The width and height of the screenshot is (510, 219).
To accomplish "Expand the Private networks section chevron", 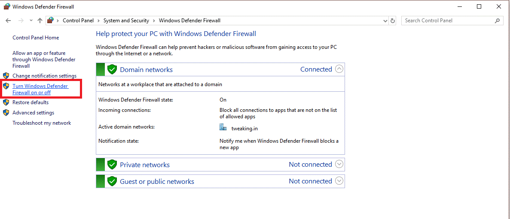I will (339, 164).
